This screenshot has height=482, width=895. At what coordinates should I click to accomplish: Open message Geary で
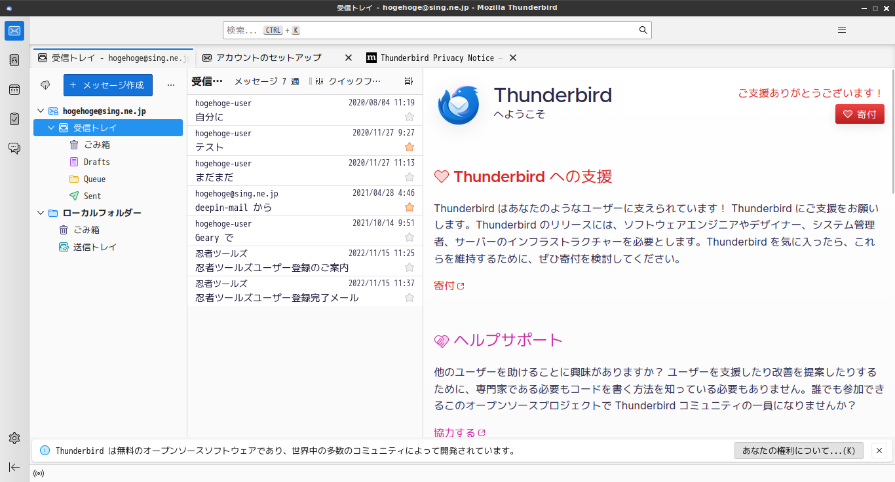305,231
